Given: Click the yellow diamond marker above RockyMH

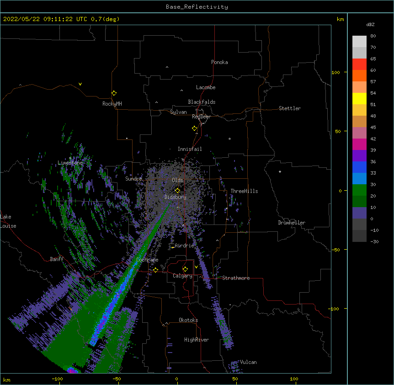Looking at the screenshot, I should (114, 93).
